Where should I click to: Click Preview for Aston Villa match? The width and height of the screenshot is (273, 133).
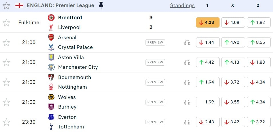click(x=155, y=62)
